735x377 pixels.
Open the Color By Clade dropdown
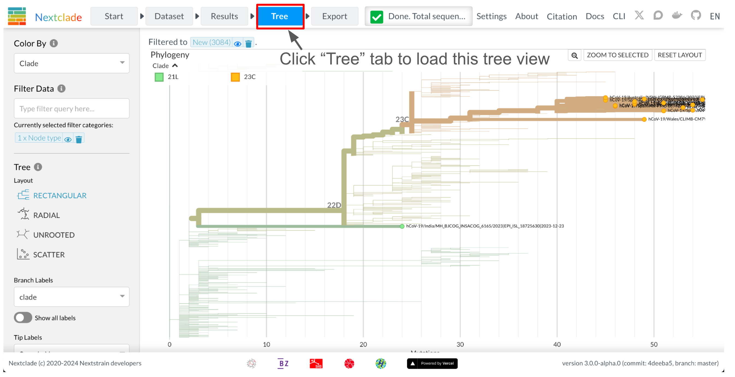[x=72, y=63]
